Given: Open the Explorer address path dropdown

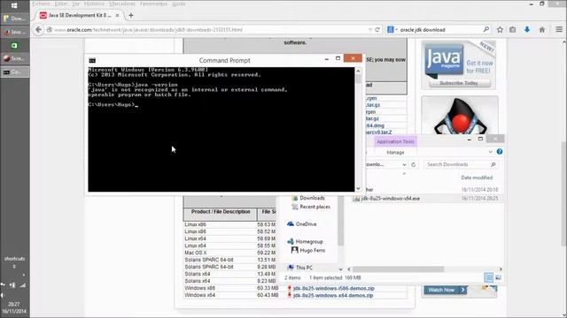Looking at the screenshot, I should (404, 164).
